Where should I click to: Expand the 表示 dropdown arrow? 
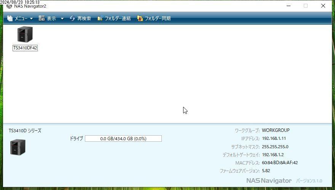pyautogui.click(x=62, y=19)
